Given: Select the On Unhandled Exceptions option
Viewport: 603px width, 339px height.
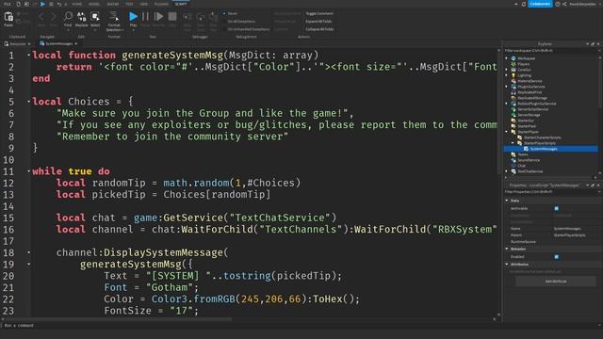Looking at the screenshot, I should pos(248,29).
